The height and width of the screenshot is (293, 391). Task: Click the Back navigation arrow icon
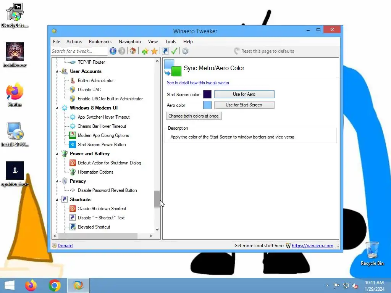[113, 51]
